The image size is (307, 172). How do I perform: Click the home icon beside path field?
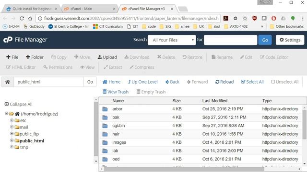pos(8,82)
